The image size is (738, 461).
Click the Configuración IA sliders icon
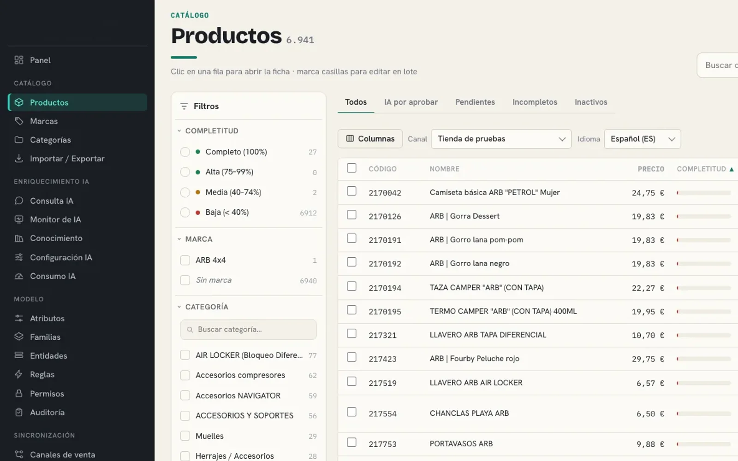19,257
